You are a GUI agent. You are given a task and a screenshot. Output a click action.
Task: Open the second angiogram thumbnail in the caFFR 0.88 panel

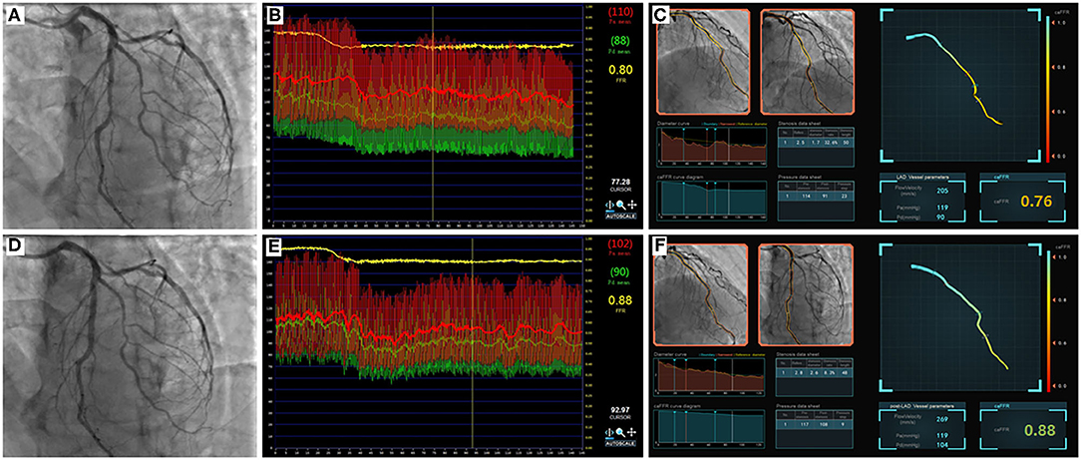pyautogui.click(x=804, y=294)
